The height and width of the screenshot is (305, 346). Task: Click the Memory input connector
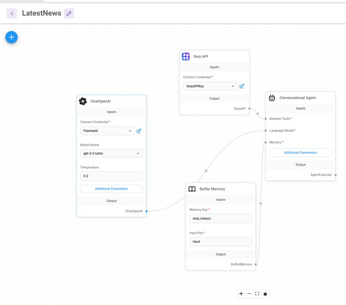point(266,142)
